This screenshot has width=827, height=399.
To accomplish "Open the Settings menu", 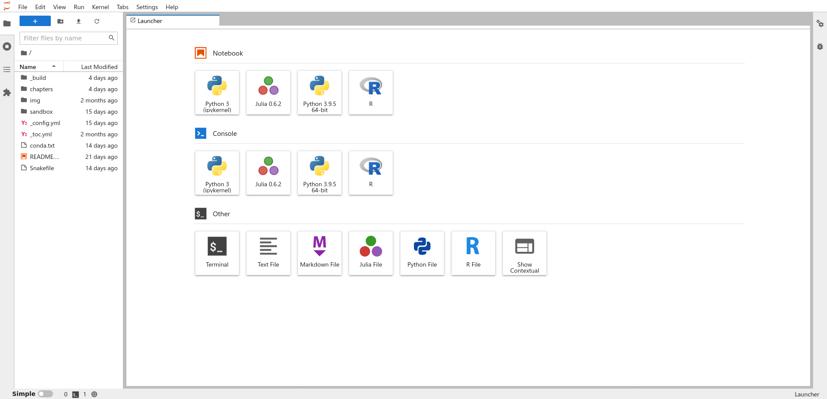I will point(147,7).
